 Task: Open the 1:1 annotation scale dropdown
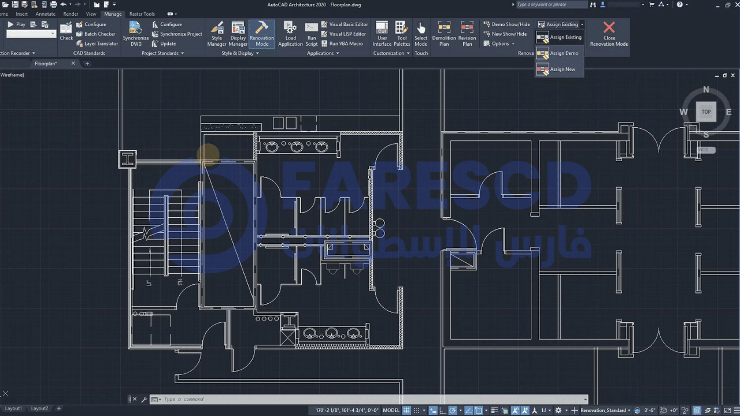pyautogui.click(x=546, y=410)
